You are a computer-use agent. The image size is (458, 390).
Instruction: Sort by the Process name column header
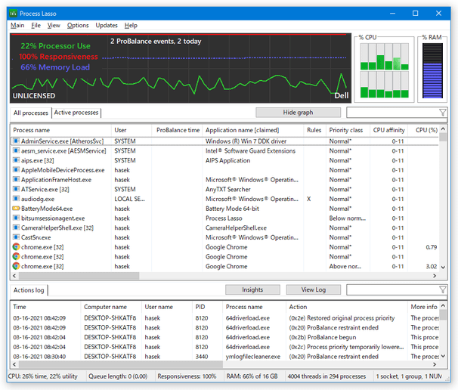(x=61, y=130)
